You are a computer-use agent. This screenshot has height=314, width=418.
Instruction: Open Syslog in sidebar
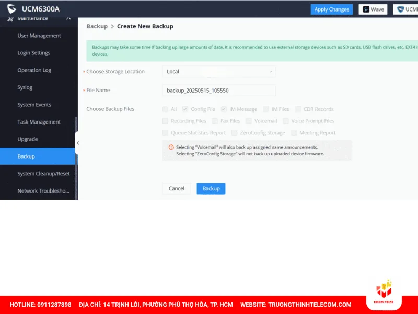tap(25, 87)
